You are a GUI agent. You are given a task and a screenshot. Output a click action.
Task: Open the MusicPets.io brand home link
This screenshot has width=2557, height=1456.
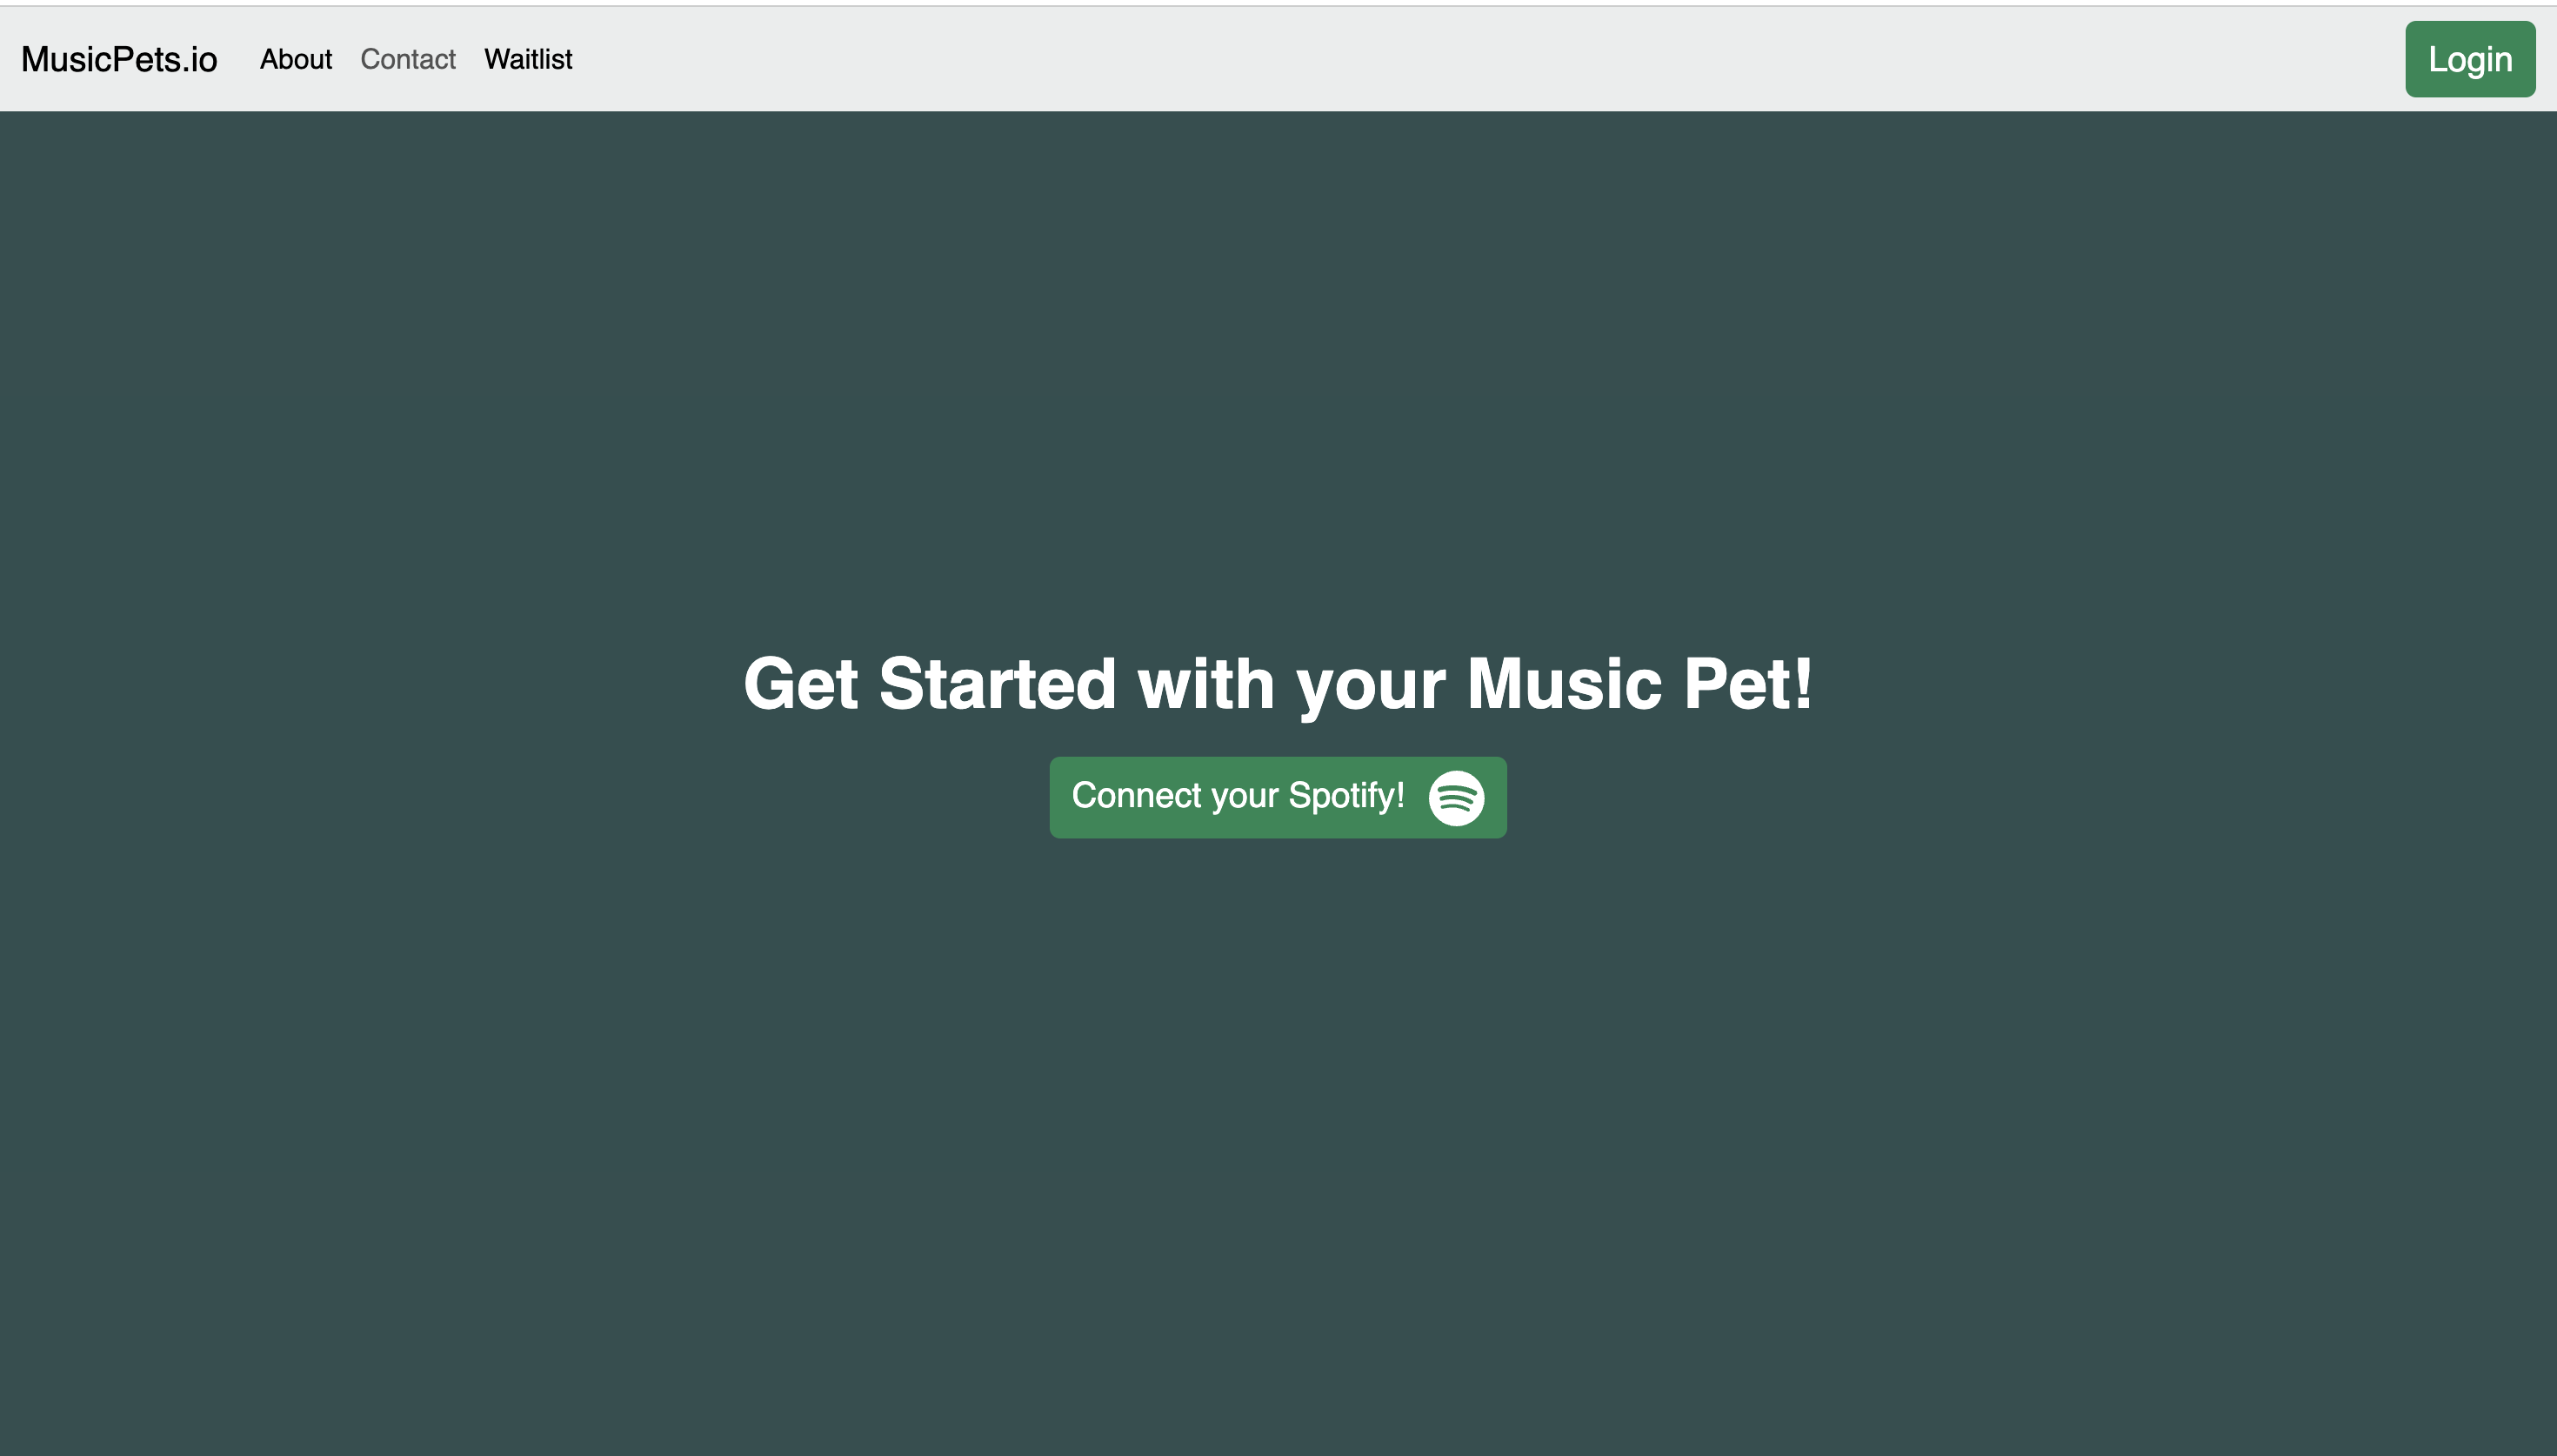click(119, 59)
